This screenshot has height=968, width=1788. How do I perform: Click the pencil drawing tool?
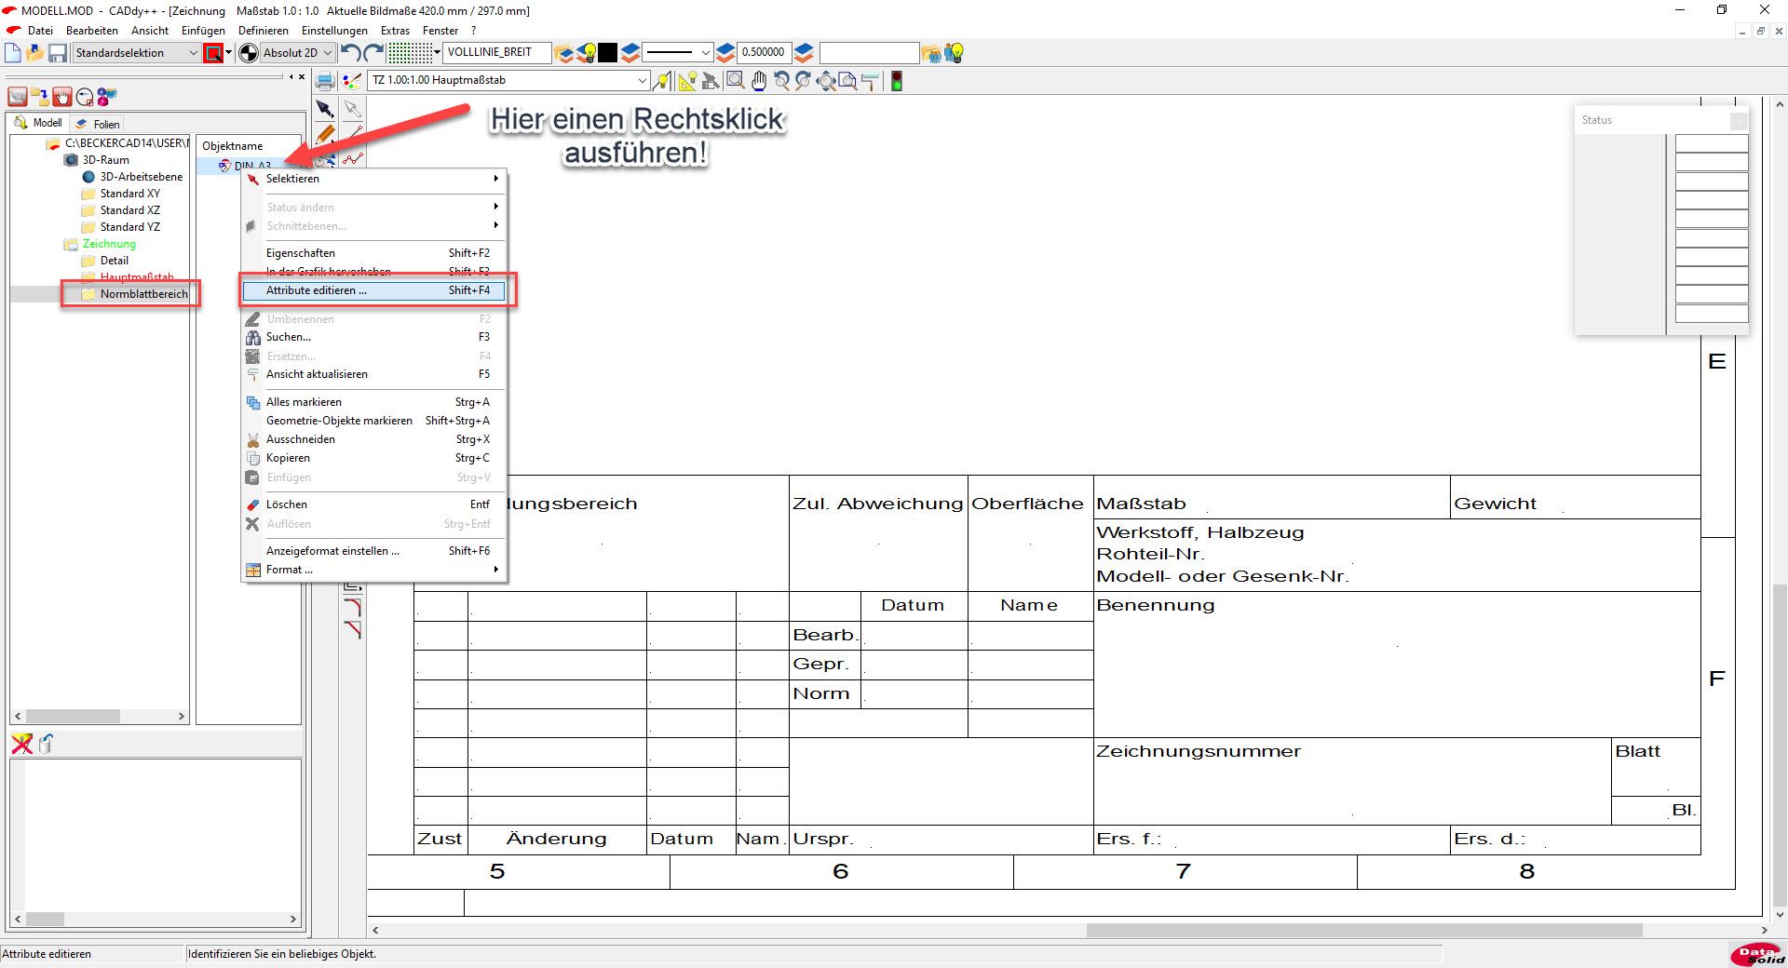click(x=324, y=134)
